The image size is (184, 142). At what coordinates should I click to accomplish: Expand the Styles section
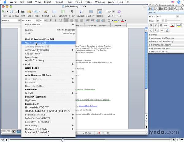pyautogui.click(x=154, y=35)
